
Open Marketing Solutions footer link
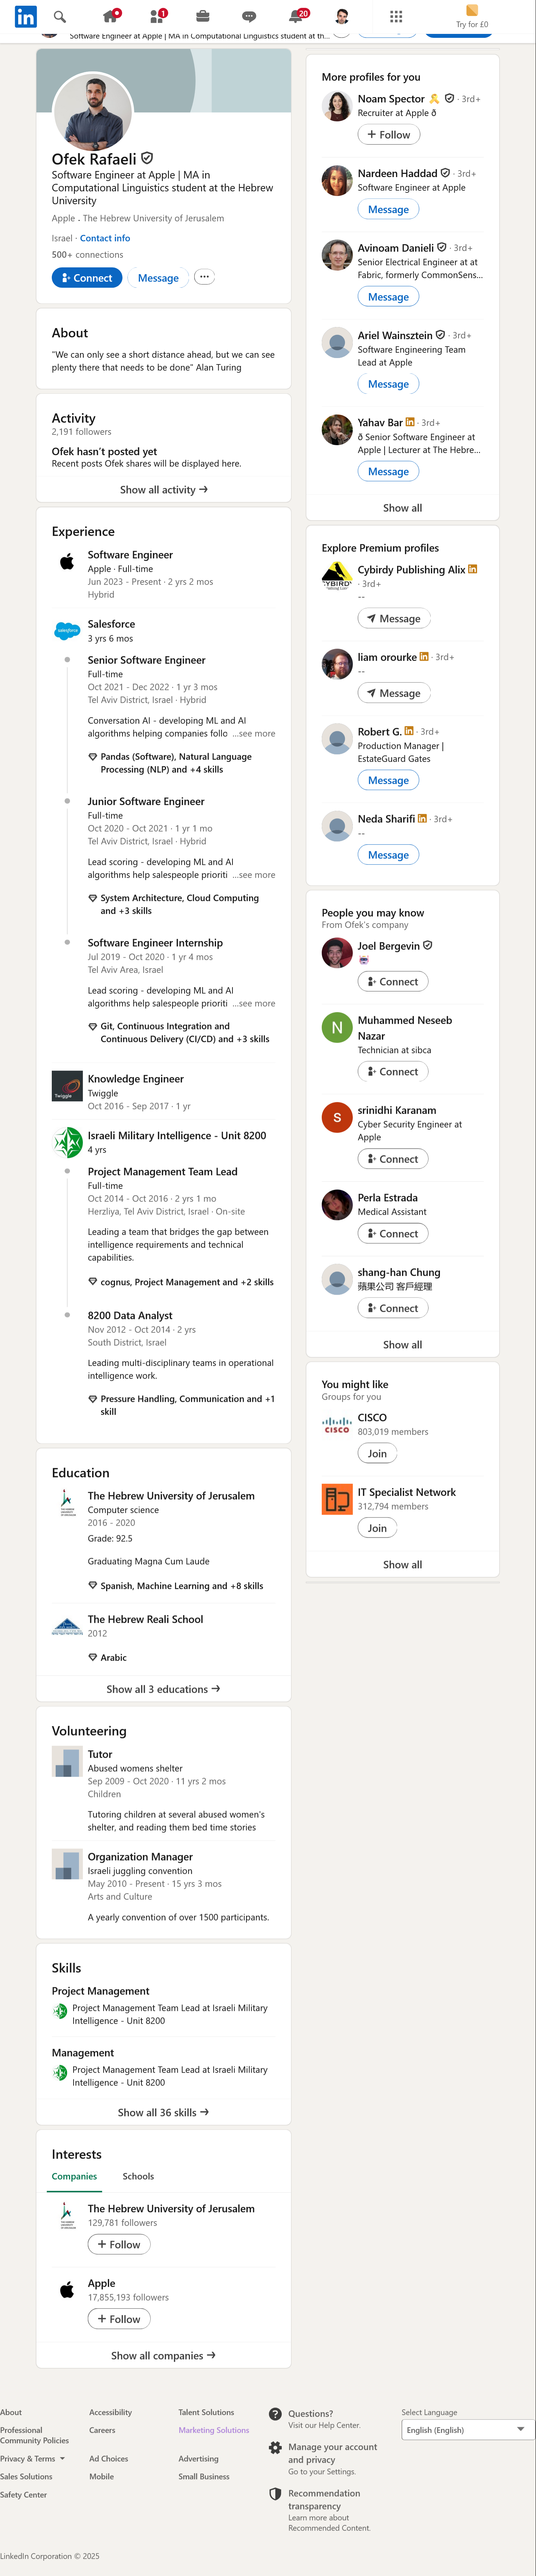(214, 2430)
